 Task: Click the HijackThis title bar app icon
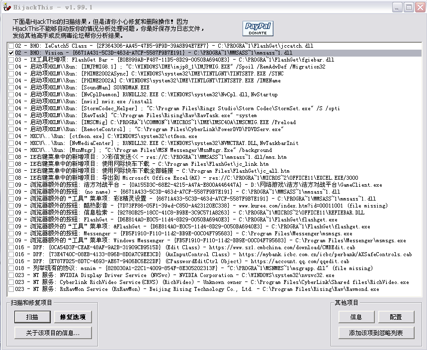coord(6,7)
